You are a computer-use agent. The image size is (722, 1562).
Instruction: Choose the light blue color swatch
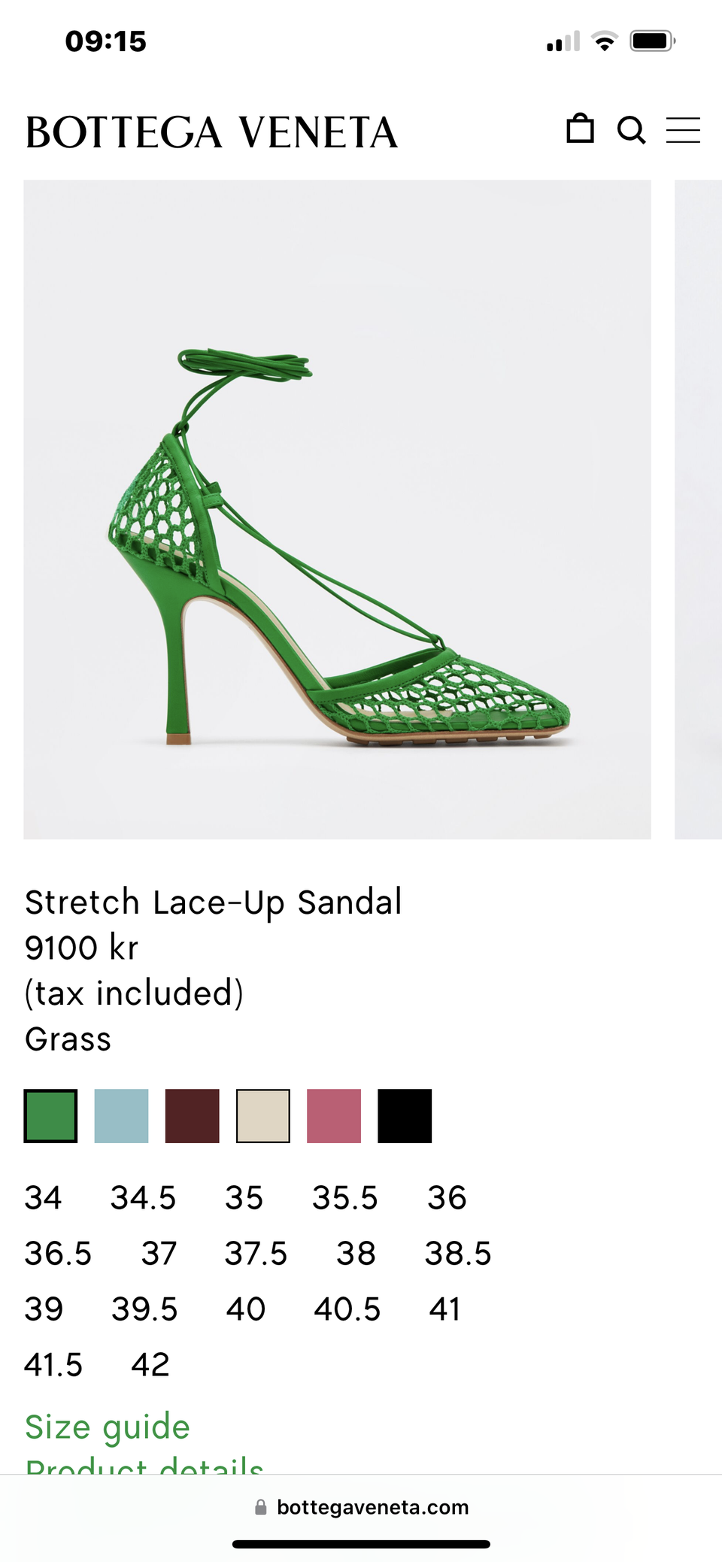click(x=121, y=1116)
